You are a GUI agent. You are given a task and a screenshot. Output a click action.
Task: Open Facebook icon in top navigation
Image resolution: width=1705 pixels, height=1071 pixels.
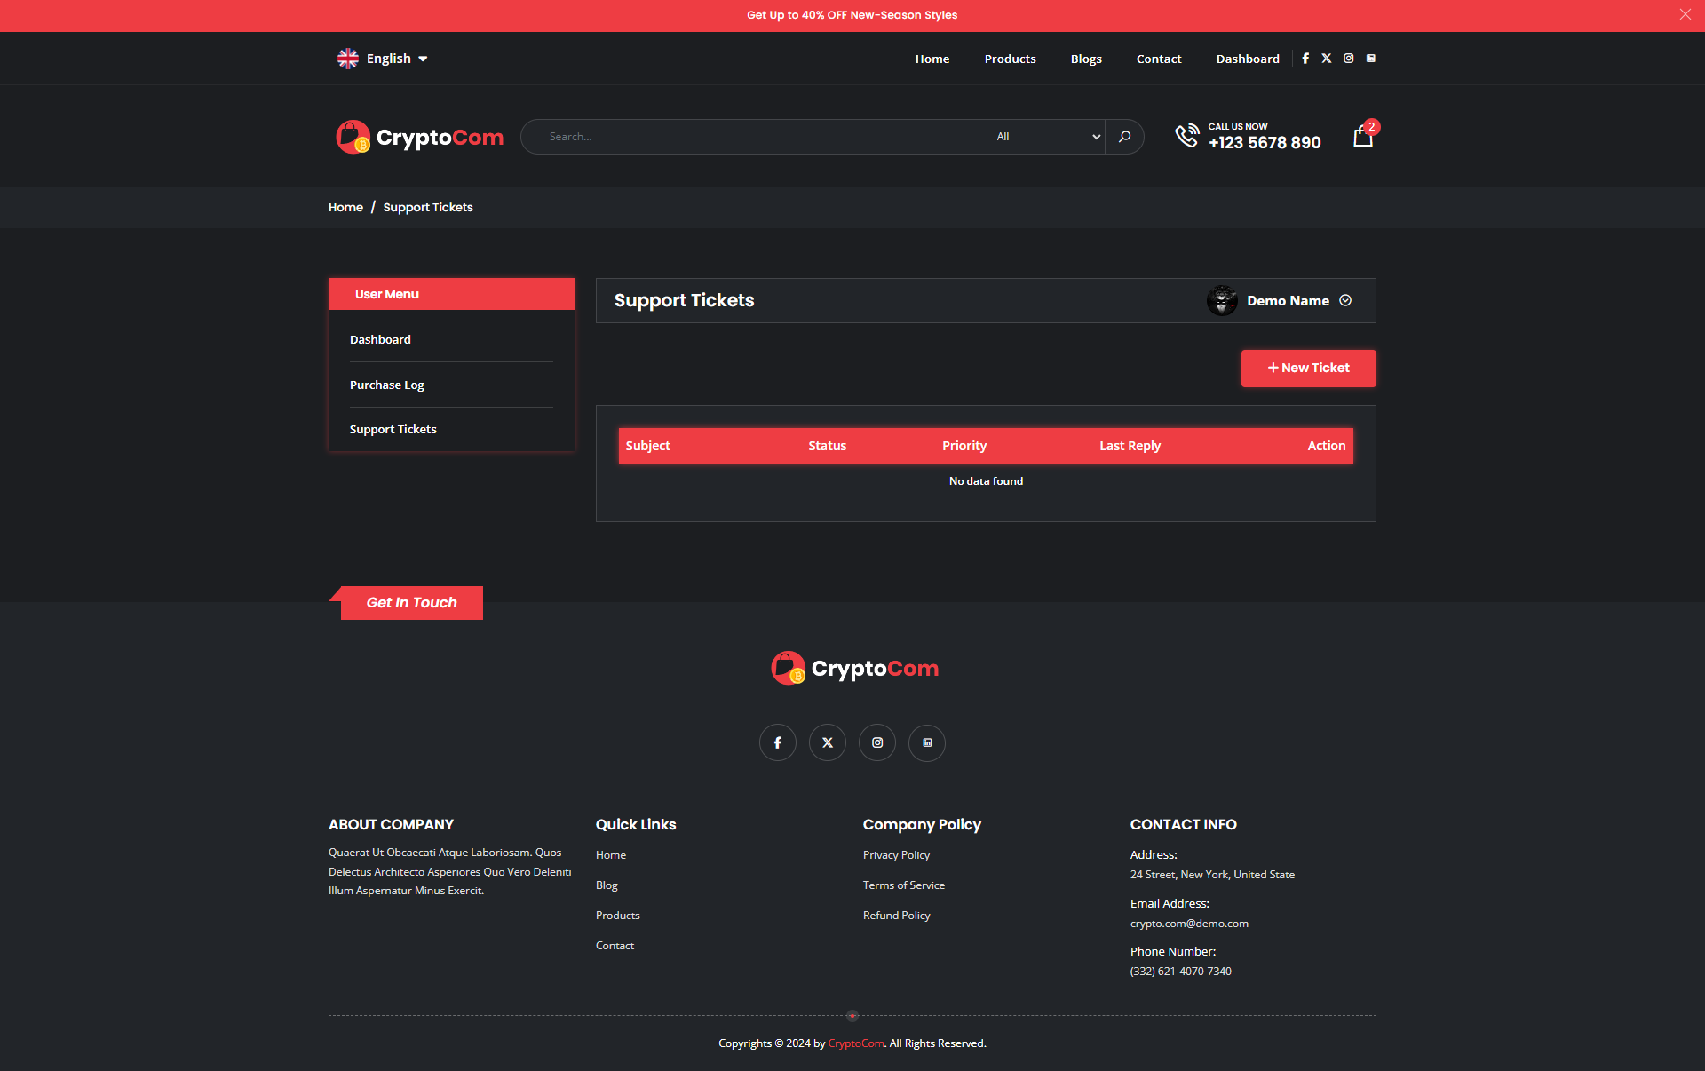click(x=1305, y=59)
